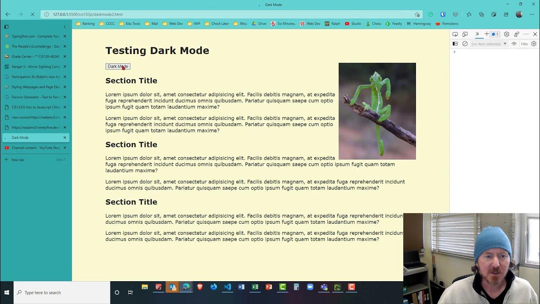Open the DevTools issues counter badge
This screenshot has height=304, width=540.
coord(495,34)
